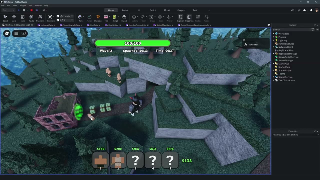The height and width of the screenshot is (180, 320).
Task: Expand the StarterPlayer node
Action: 273,70
